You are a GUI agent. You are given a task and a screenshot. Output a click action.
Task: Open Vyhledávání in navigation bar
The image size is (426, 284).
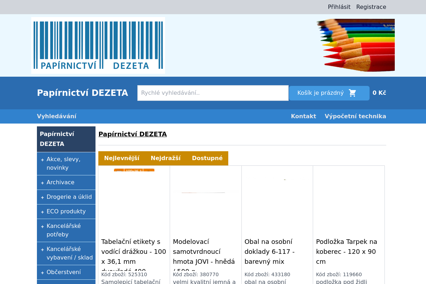pos(57,116)
